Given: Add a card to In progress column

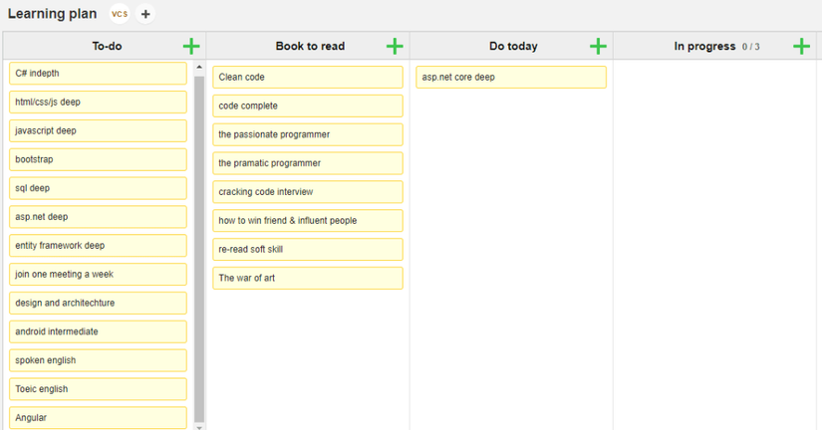Looking at the screenshot, I should [x=801, y=46].
